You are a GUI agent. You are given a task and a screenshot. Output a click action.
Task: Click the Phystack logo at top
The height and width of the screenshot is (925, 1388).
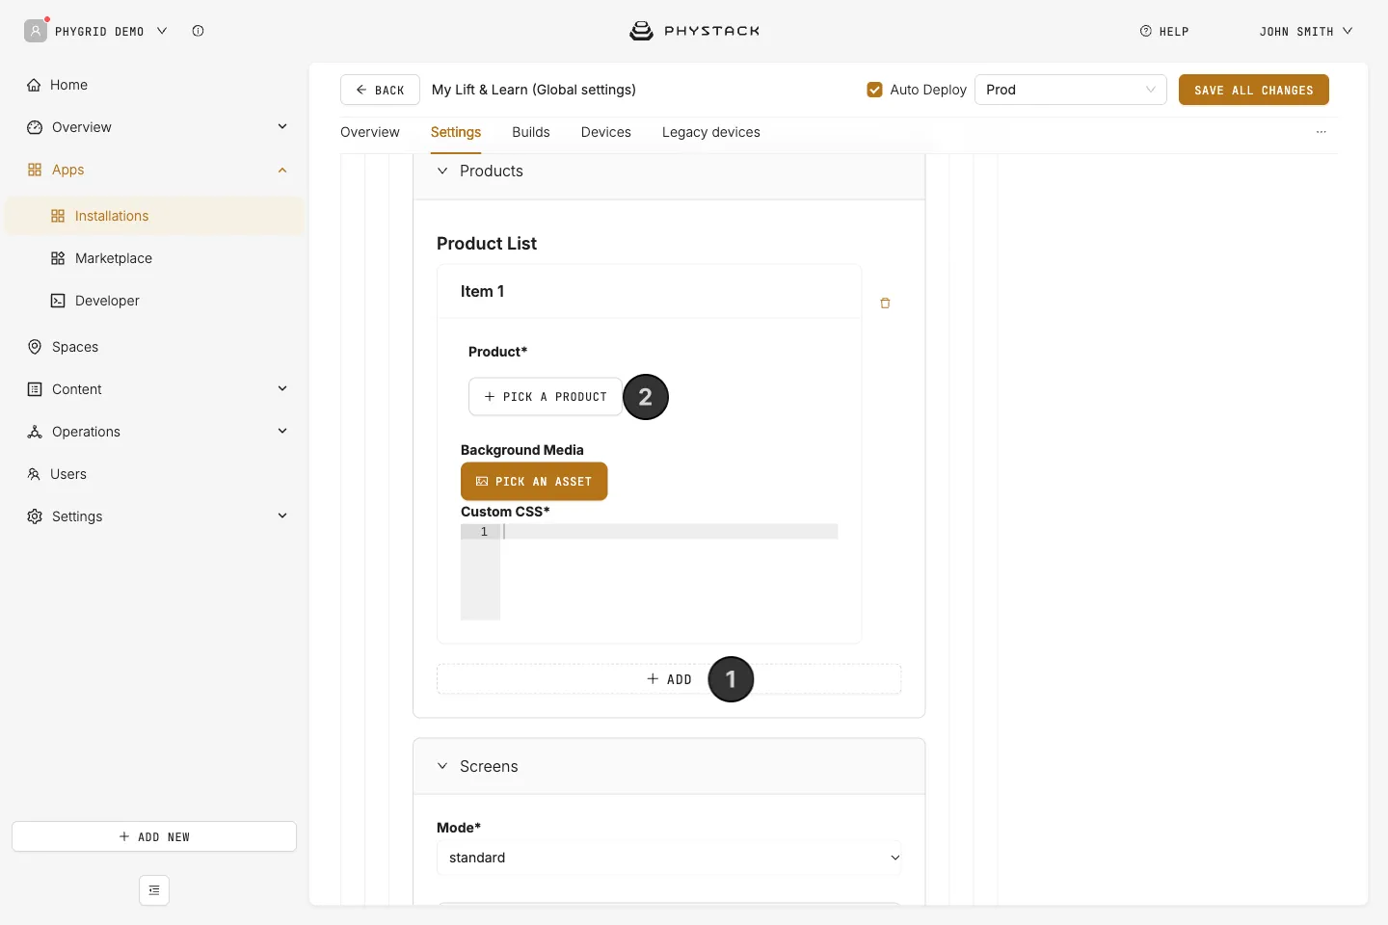point(694,31)
